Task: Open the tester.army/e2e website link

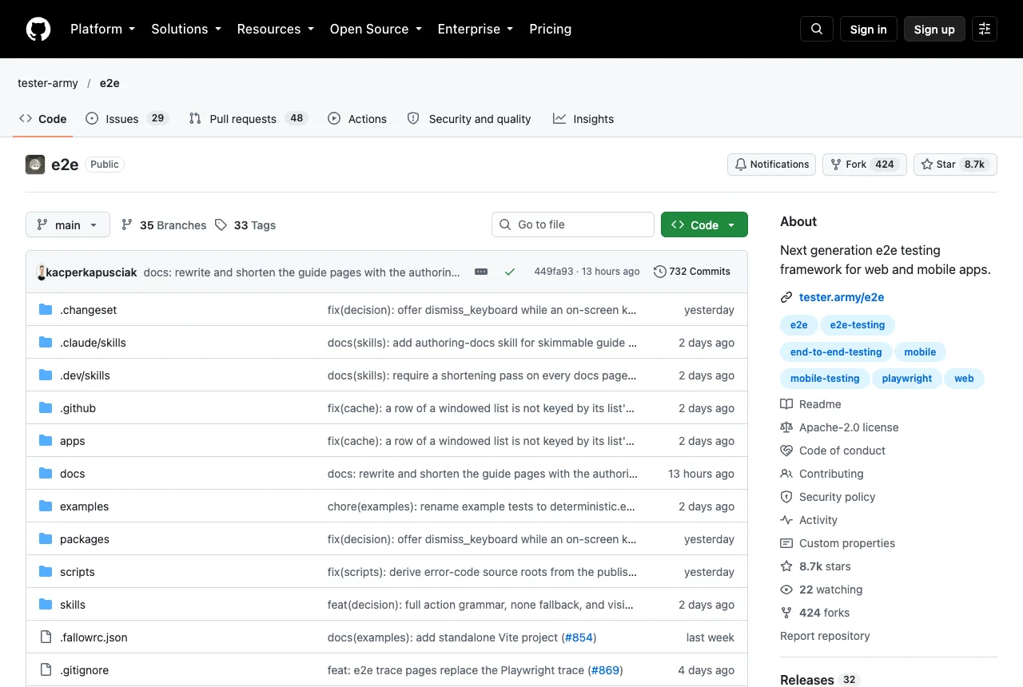Action: click(x=842, y=297)
